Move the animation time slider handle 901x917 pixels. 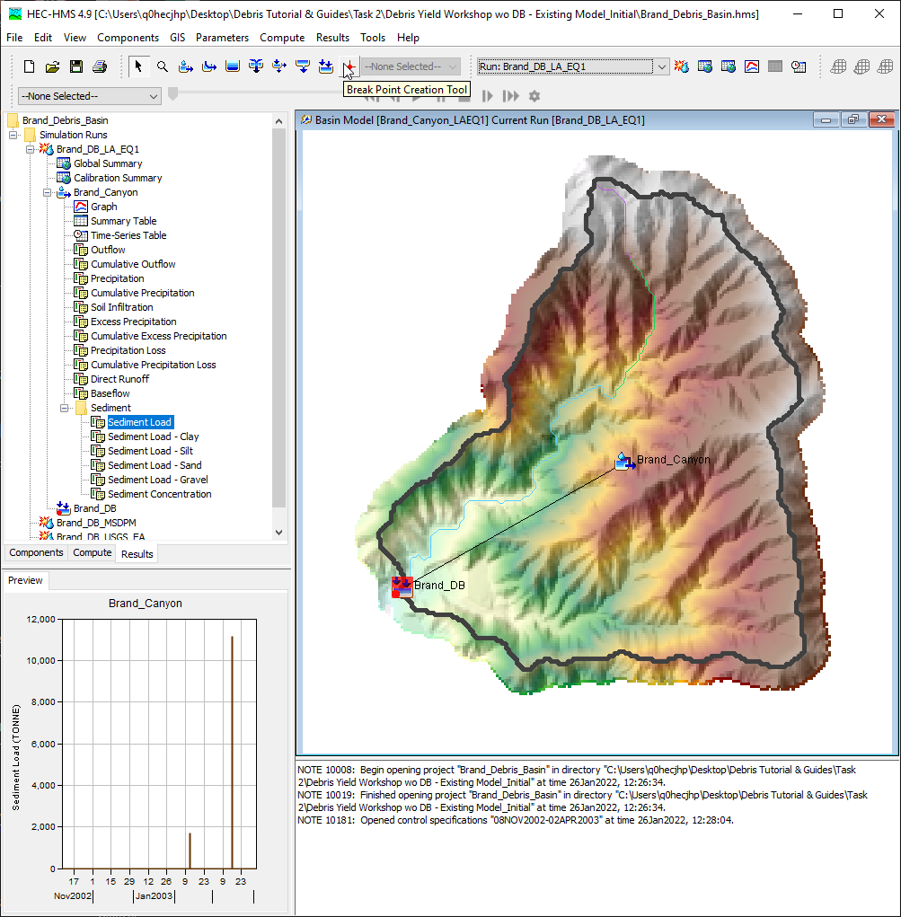point(172,94)
